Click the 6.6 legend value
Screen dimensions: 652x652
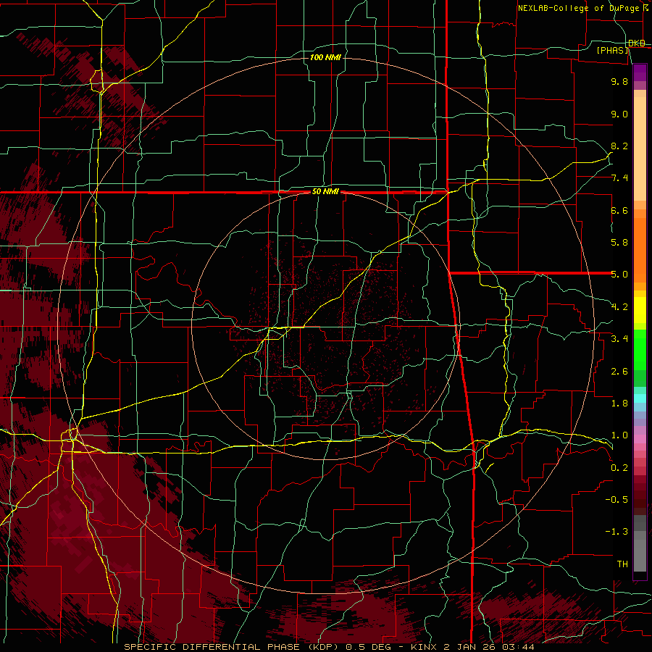(x=619, y=210)
